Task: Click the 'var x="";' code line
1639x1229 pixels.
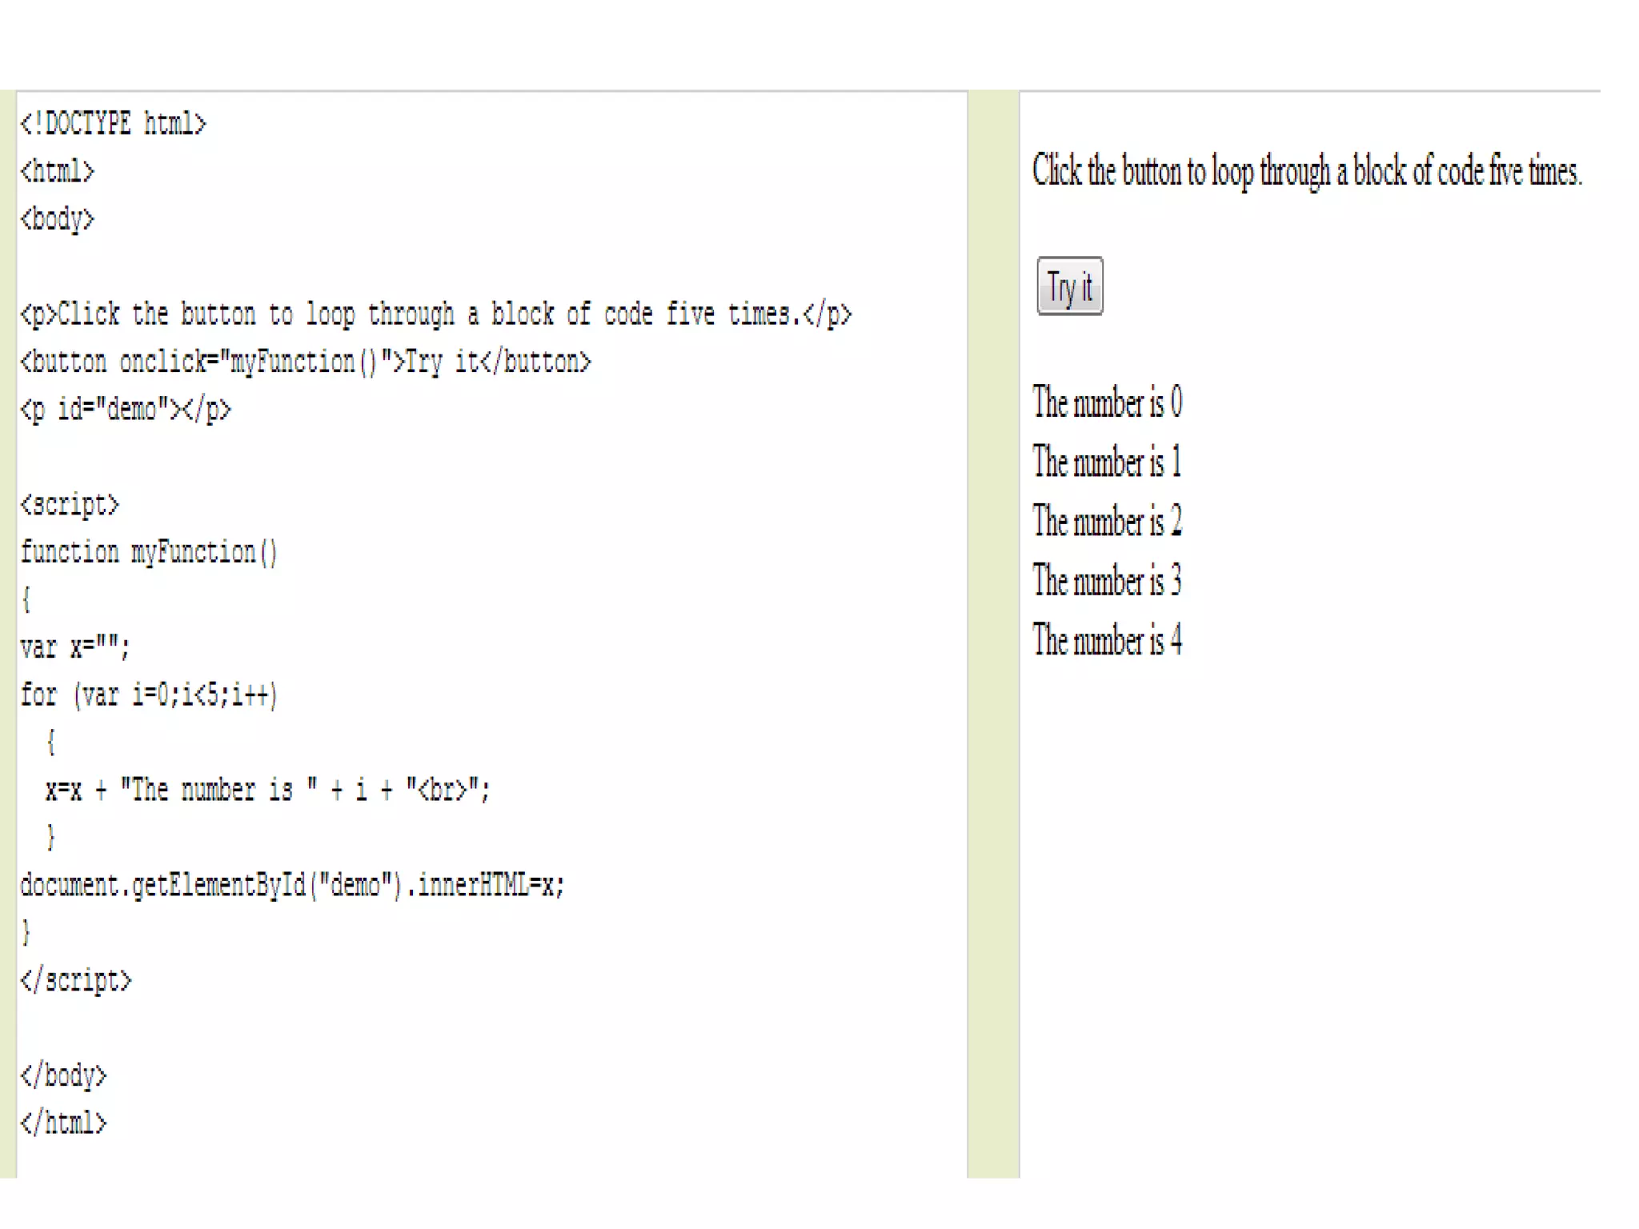Action: 75,647
